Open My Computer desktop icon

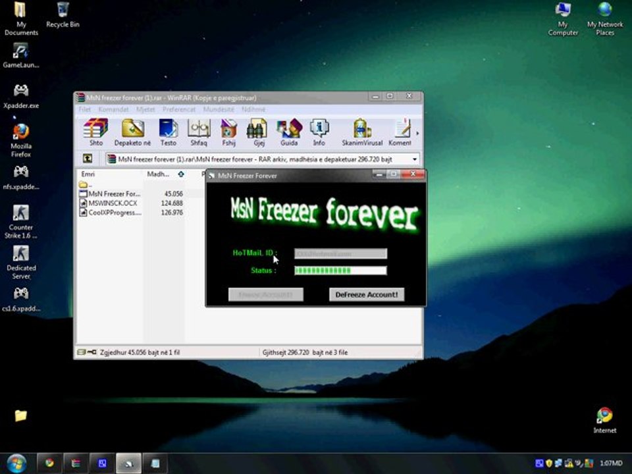[563, 18]
